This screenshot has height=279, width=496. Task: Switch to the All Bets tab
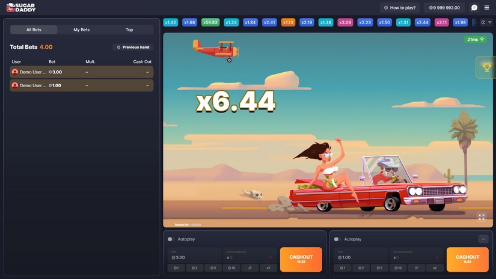34,29
